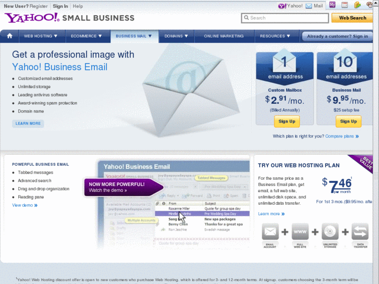Open the Mail envelope icon in top bar

click(309, 6)
